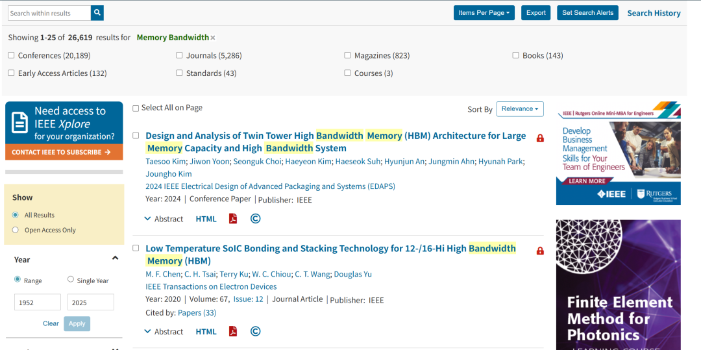Click Set Search Alerts button
This screenshot has width=701, height=350.
point(587,12)
